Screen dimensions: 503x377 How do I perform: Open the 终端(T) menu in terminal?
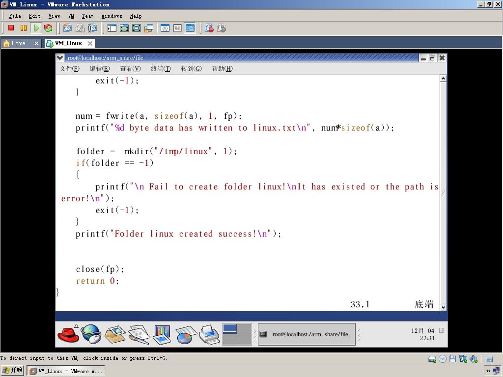tap(161, 68)
